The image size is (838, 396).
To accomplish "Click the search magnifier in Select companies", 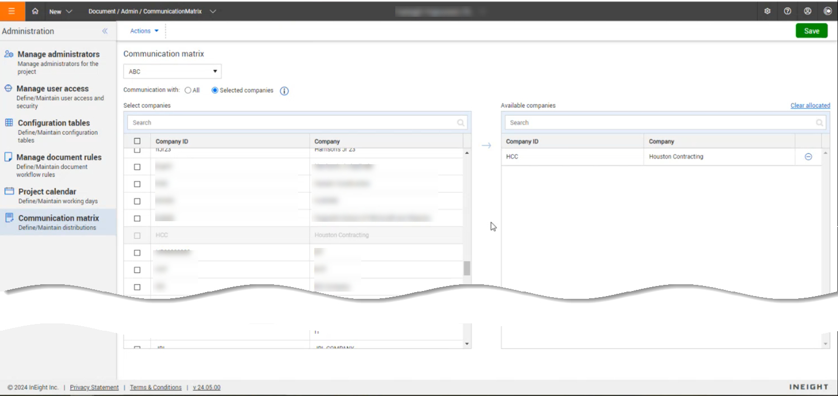I will click(461, 122).
